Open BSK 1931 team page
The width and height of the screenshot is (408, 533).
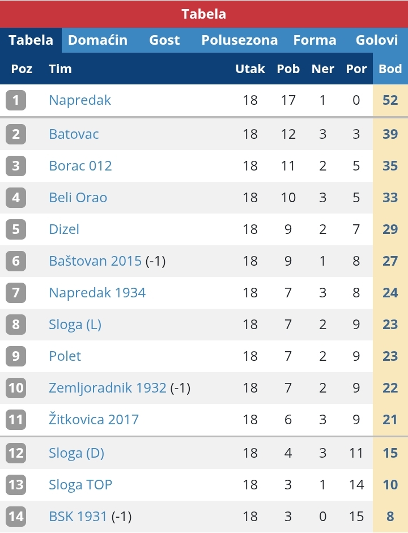pos(78,517)
